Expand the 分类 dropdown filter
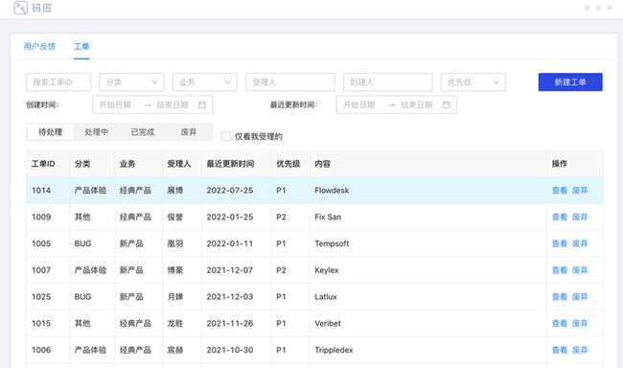Viewport: 623px width, 368px height. [131, 82]
